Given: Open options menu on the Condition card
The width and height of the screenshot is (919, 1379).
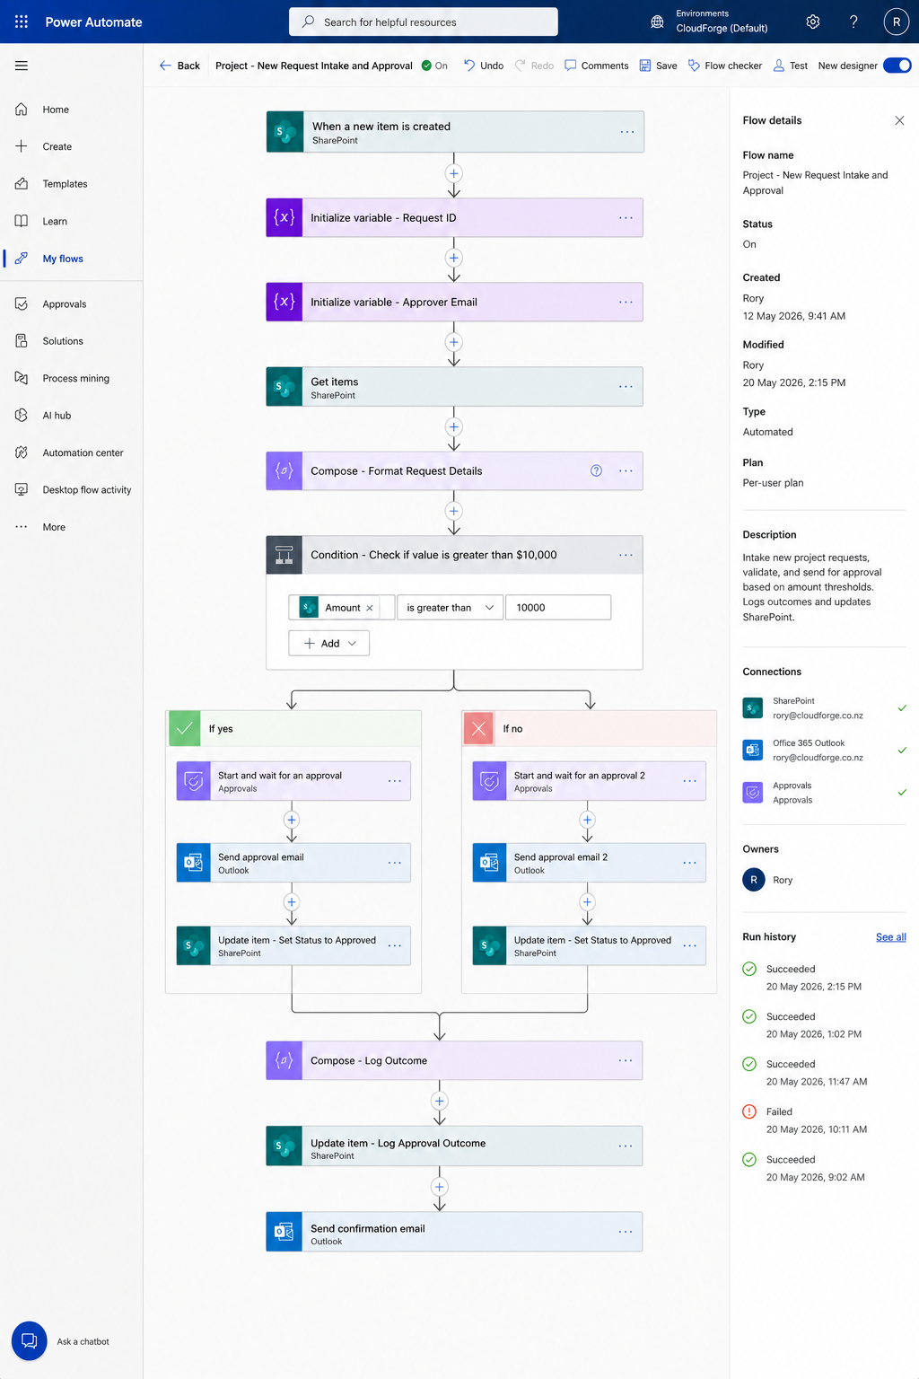Looking at the screenshot, I should [626, 555].
